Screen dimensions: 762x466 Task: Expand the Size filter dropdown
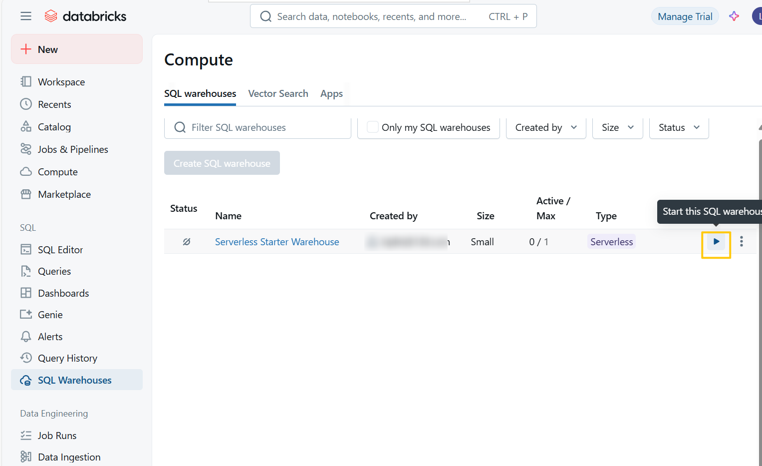[x=618, y=127]
